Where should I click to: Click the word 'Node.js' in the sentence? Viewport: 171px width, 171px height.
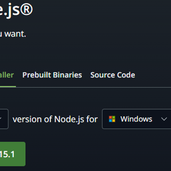(x=69, y=119)
